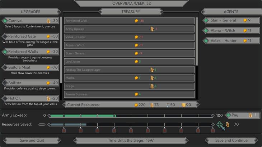Click the wheat icon on the Pay button

point(251,115)
